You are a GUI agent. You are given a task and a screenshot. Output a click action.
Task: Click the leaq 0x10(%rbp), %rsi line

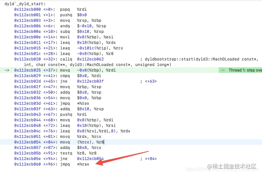point(65,125)
